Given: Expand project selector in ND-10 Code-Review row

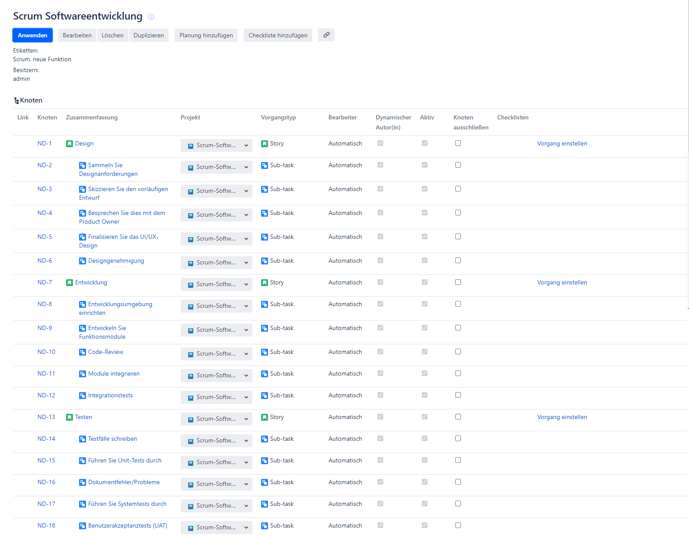Looking at the screenshot, I should point(216,354).
